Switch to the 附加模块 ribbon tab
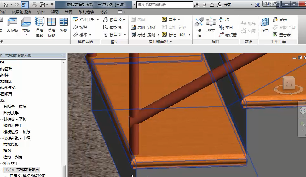This screenshot has height=177, width=306. pyautogui.click(x=86, y=12)
